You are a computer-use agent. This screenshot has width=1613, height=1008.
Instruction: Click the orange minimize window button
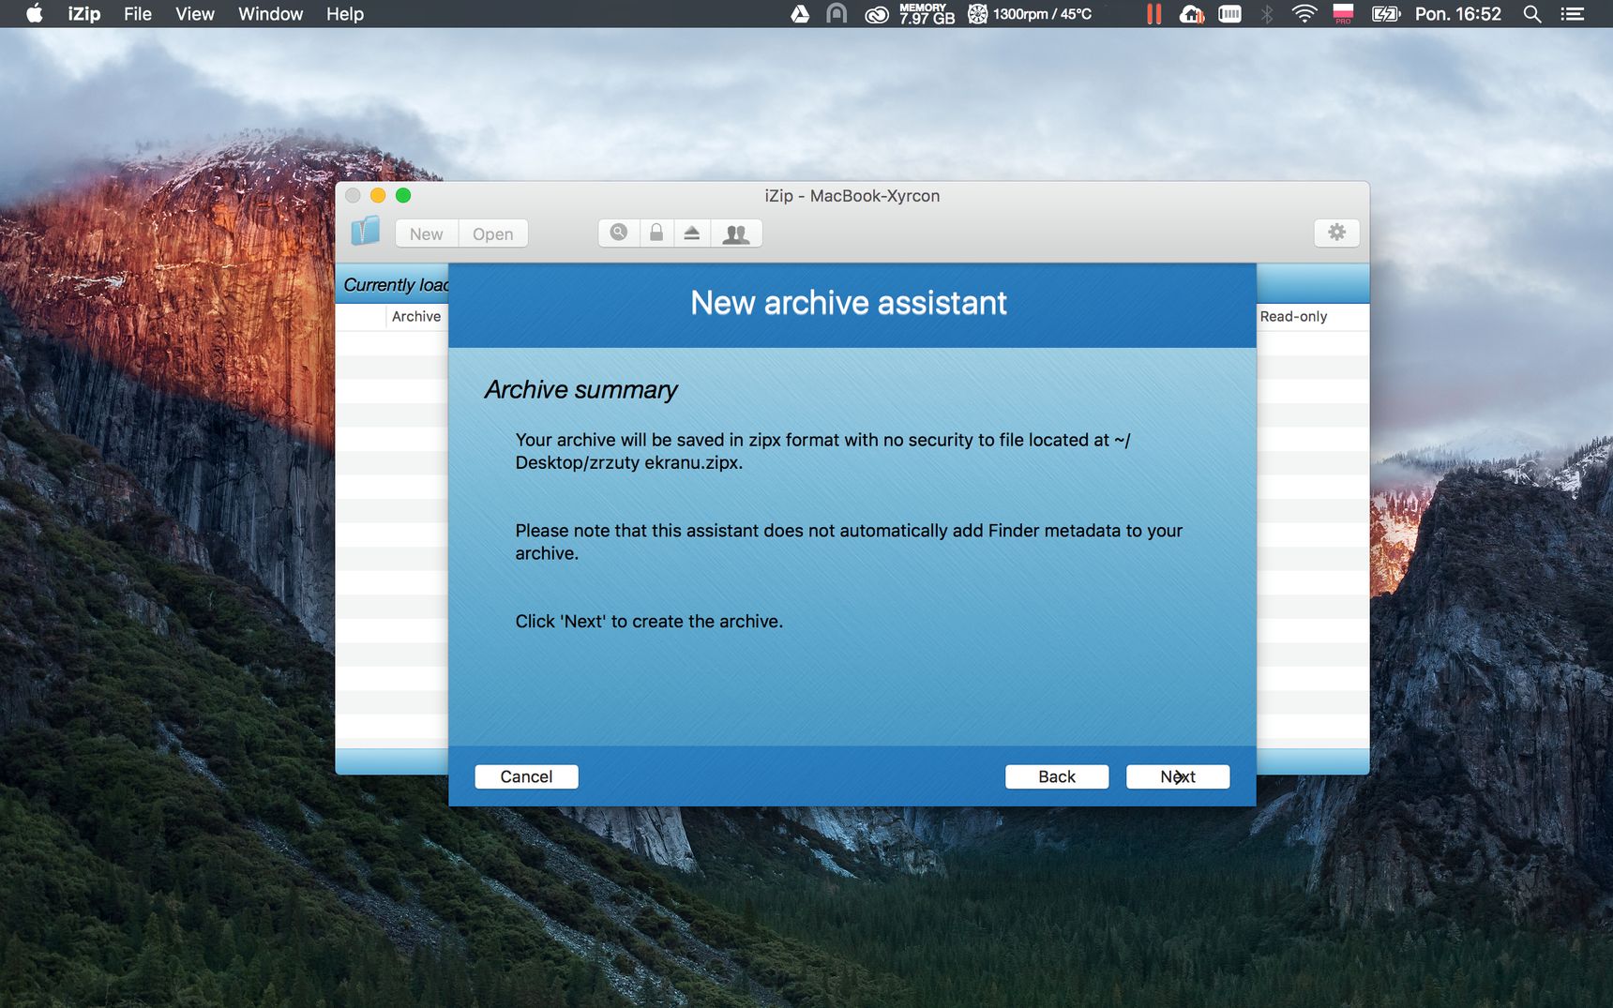[378, 195]
